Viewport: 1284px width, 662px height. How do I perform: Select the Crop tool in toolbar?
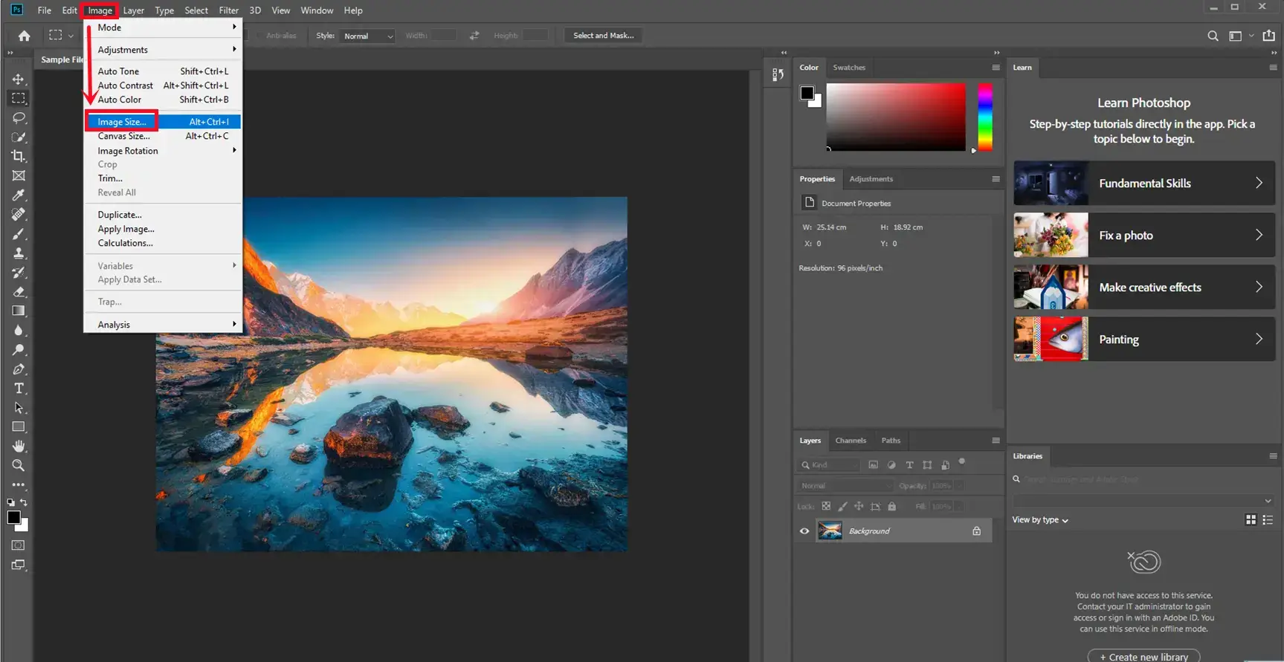[x=19, y=156]
